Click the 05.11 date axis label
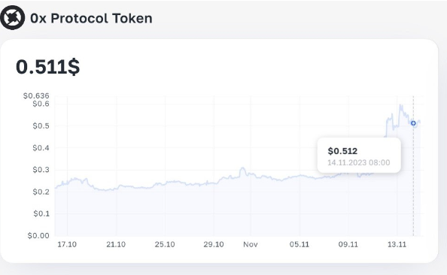Image resolution: width=447 pixels, height=275 pixels. click(x=300, y=244)
